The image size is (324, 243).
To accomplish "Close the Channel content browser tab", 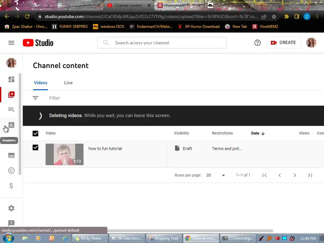I will (x=149, y=5).
